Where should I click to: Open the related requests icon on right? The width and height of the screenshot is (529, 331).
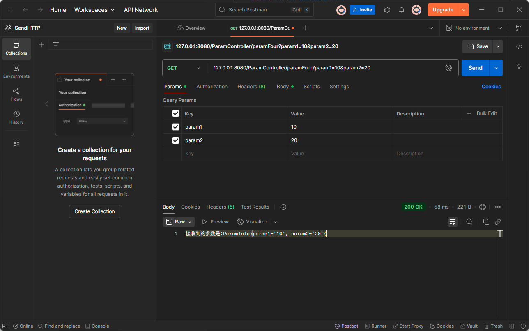point(519,66)
